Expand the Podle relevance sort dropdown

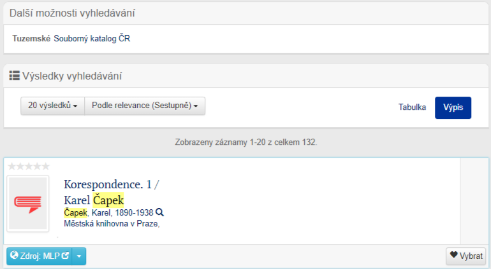[x=145, y=106]
